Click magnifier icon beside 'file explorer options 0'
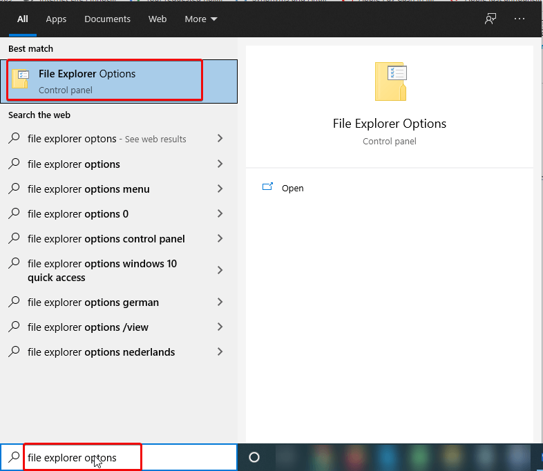Image resolution: width=543 pixels, height=471 pixels. (x=14, y=213)
